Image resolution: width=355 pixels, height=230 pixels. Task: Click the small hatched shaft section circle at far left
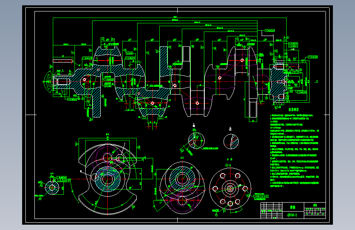click(x=52, y=187)
